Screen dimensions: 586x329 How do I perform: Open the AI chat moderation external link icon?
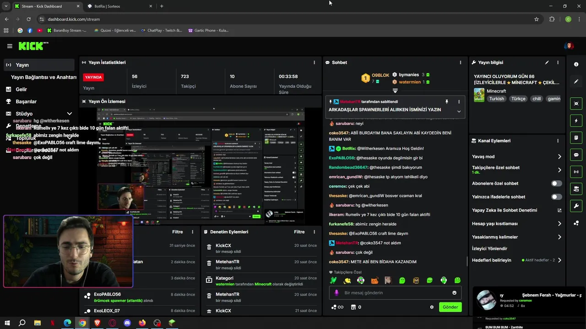point(559,210)
